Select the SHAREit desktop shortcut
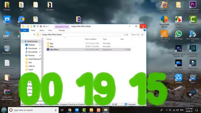This screenshot has width=201, height=113. coord(178,79)
